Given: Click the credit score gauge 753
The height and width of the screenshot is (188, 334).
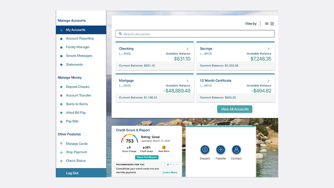Looking at the screenshot, I should coord(129,139).
